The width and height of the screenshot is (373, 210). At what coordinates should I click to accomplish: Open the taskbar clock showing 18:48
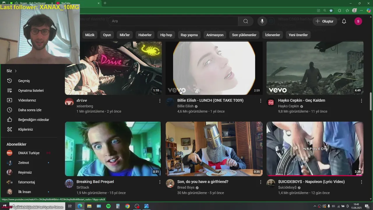click(x=356, y=206)
